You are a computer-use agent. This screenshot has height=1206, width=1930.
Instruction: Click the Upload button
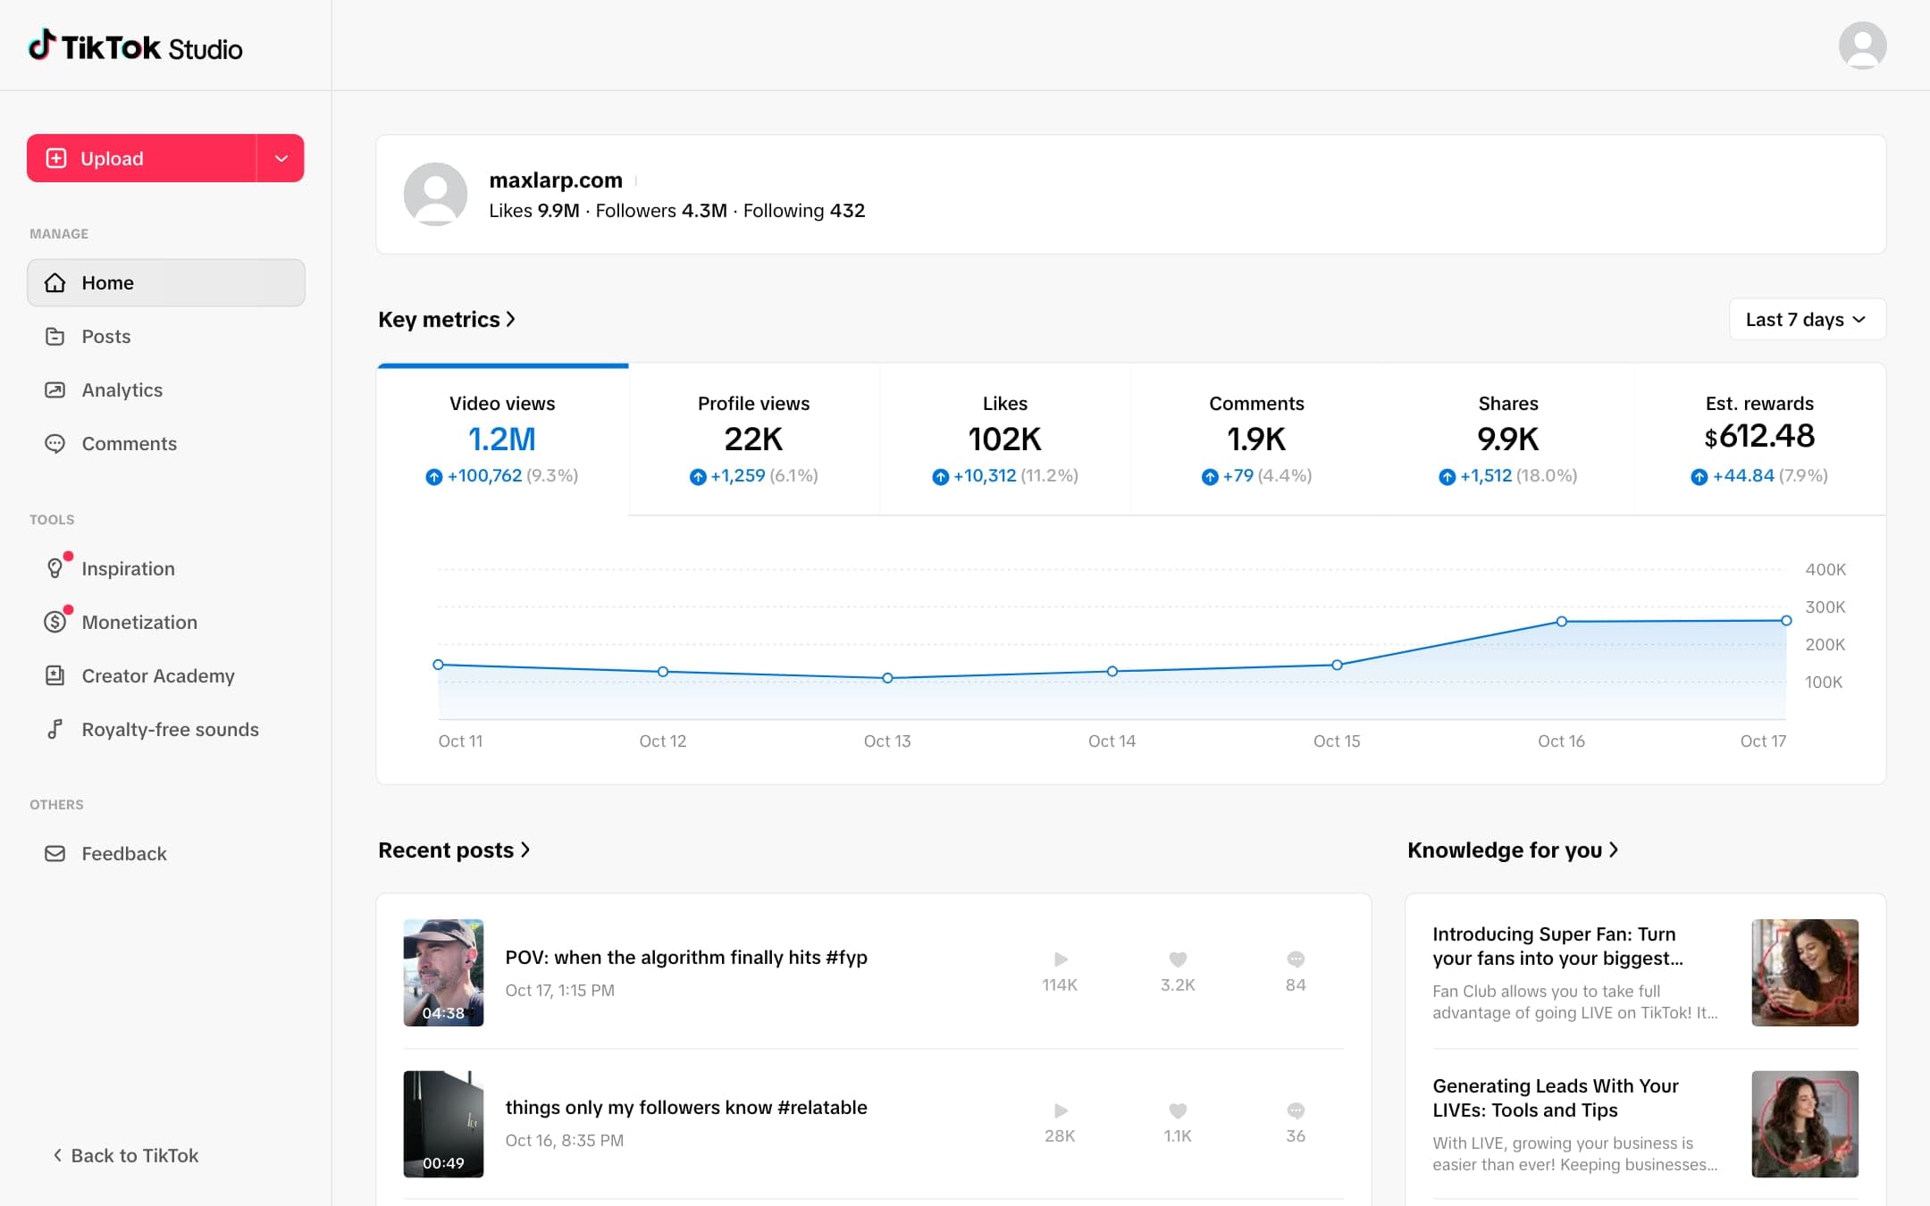coord(141,158)
